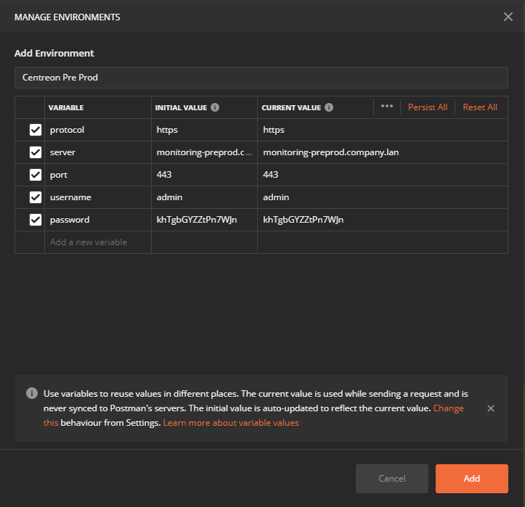Click Reset All link
The height and width of the screenshot is (507, 525).
pyautogui.click(x=480, y=107)
